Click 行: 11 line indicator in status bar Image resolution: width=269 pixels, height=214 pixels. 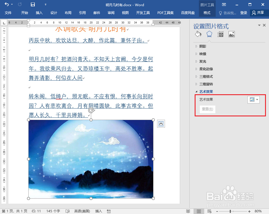36,211
